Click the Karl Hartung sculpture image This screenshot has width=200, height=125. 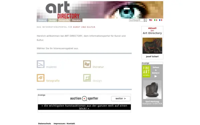tap(152, 90)
